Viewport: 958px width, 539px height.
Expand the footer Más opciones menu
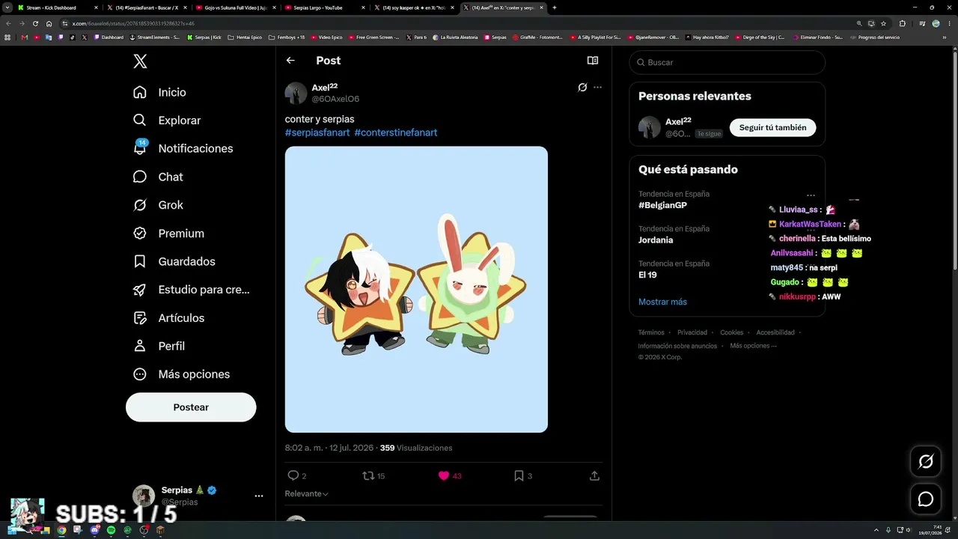tap(754, 346)
